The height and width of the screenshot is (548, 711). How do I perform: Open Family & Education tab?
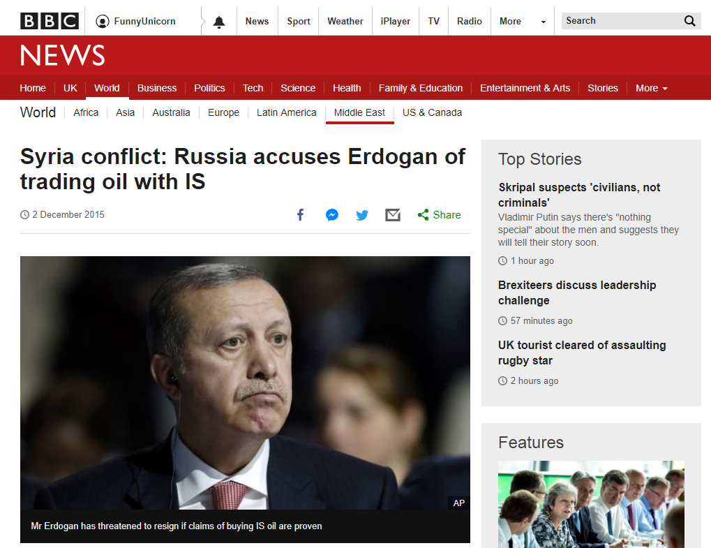[x=421, y=88]
